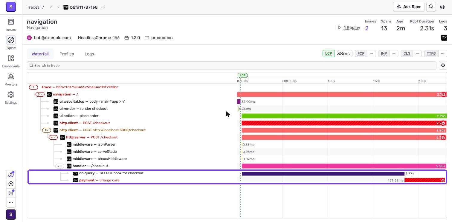452x222 pixels.
Task: Open the Issues section in sidebar
Action: (x=11, y=25)
